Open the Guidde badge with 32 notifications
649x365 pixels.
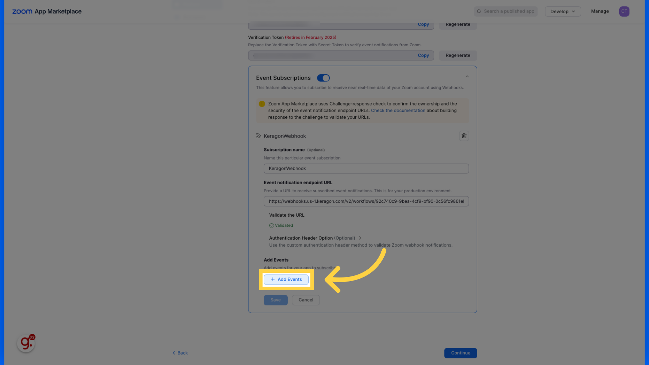coord(26,343)
